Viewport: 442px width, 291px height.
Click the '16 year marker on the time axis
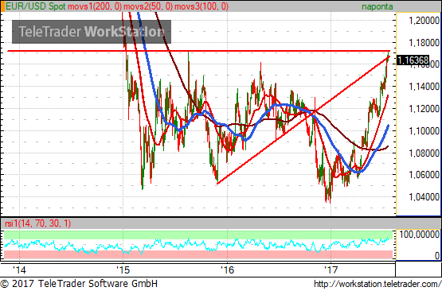(x=227, y=270)
